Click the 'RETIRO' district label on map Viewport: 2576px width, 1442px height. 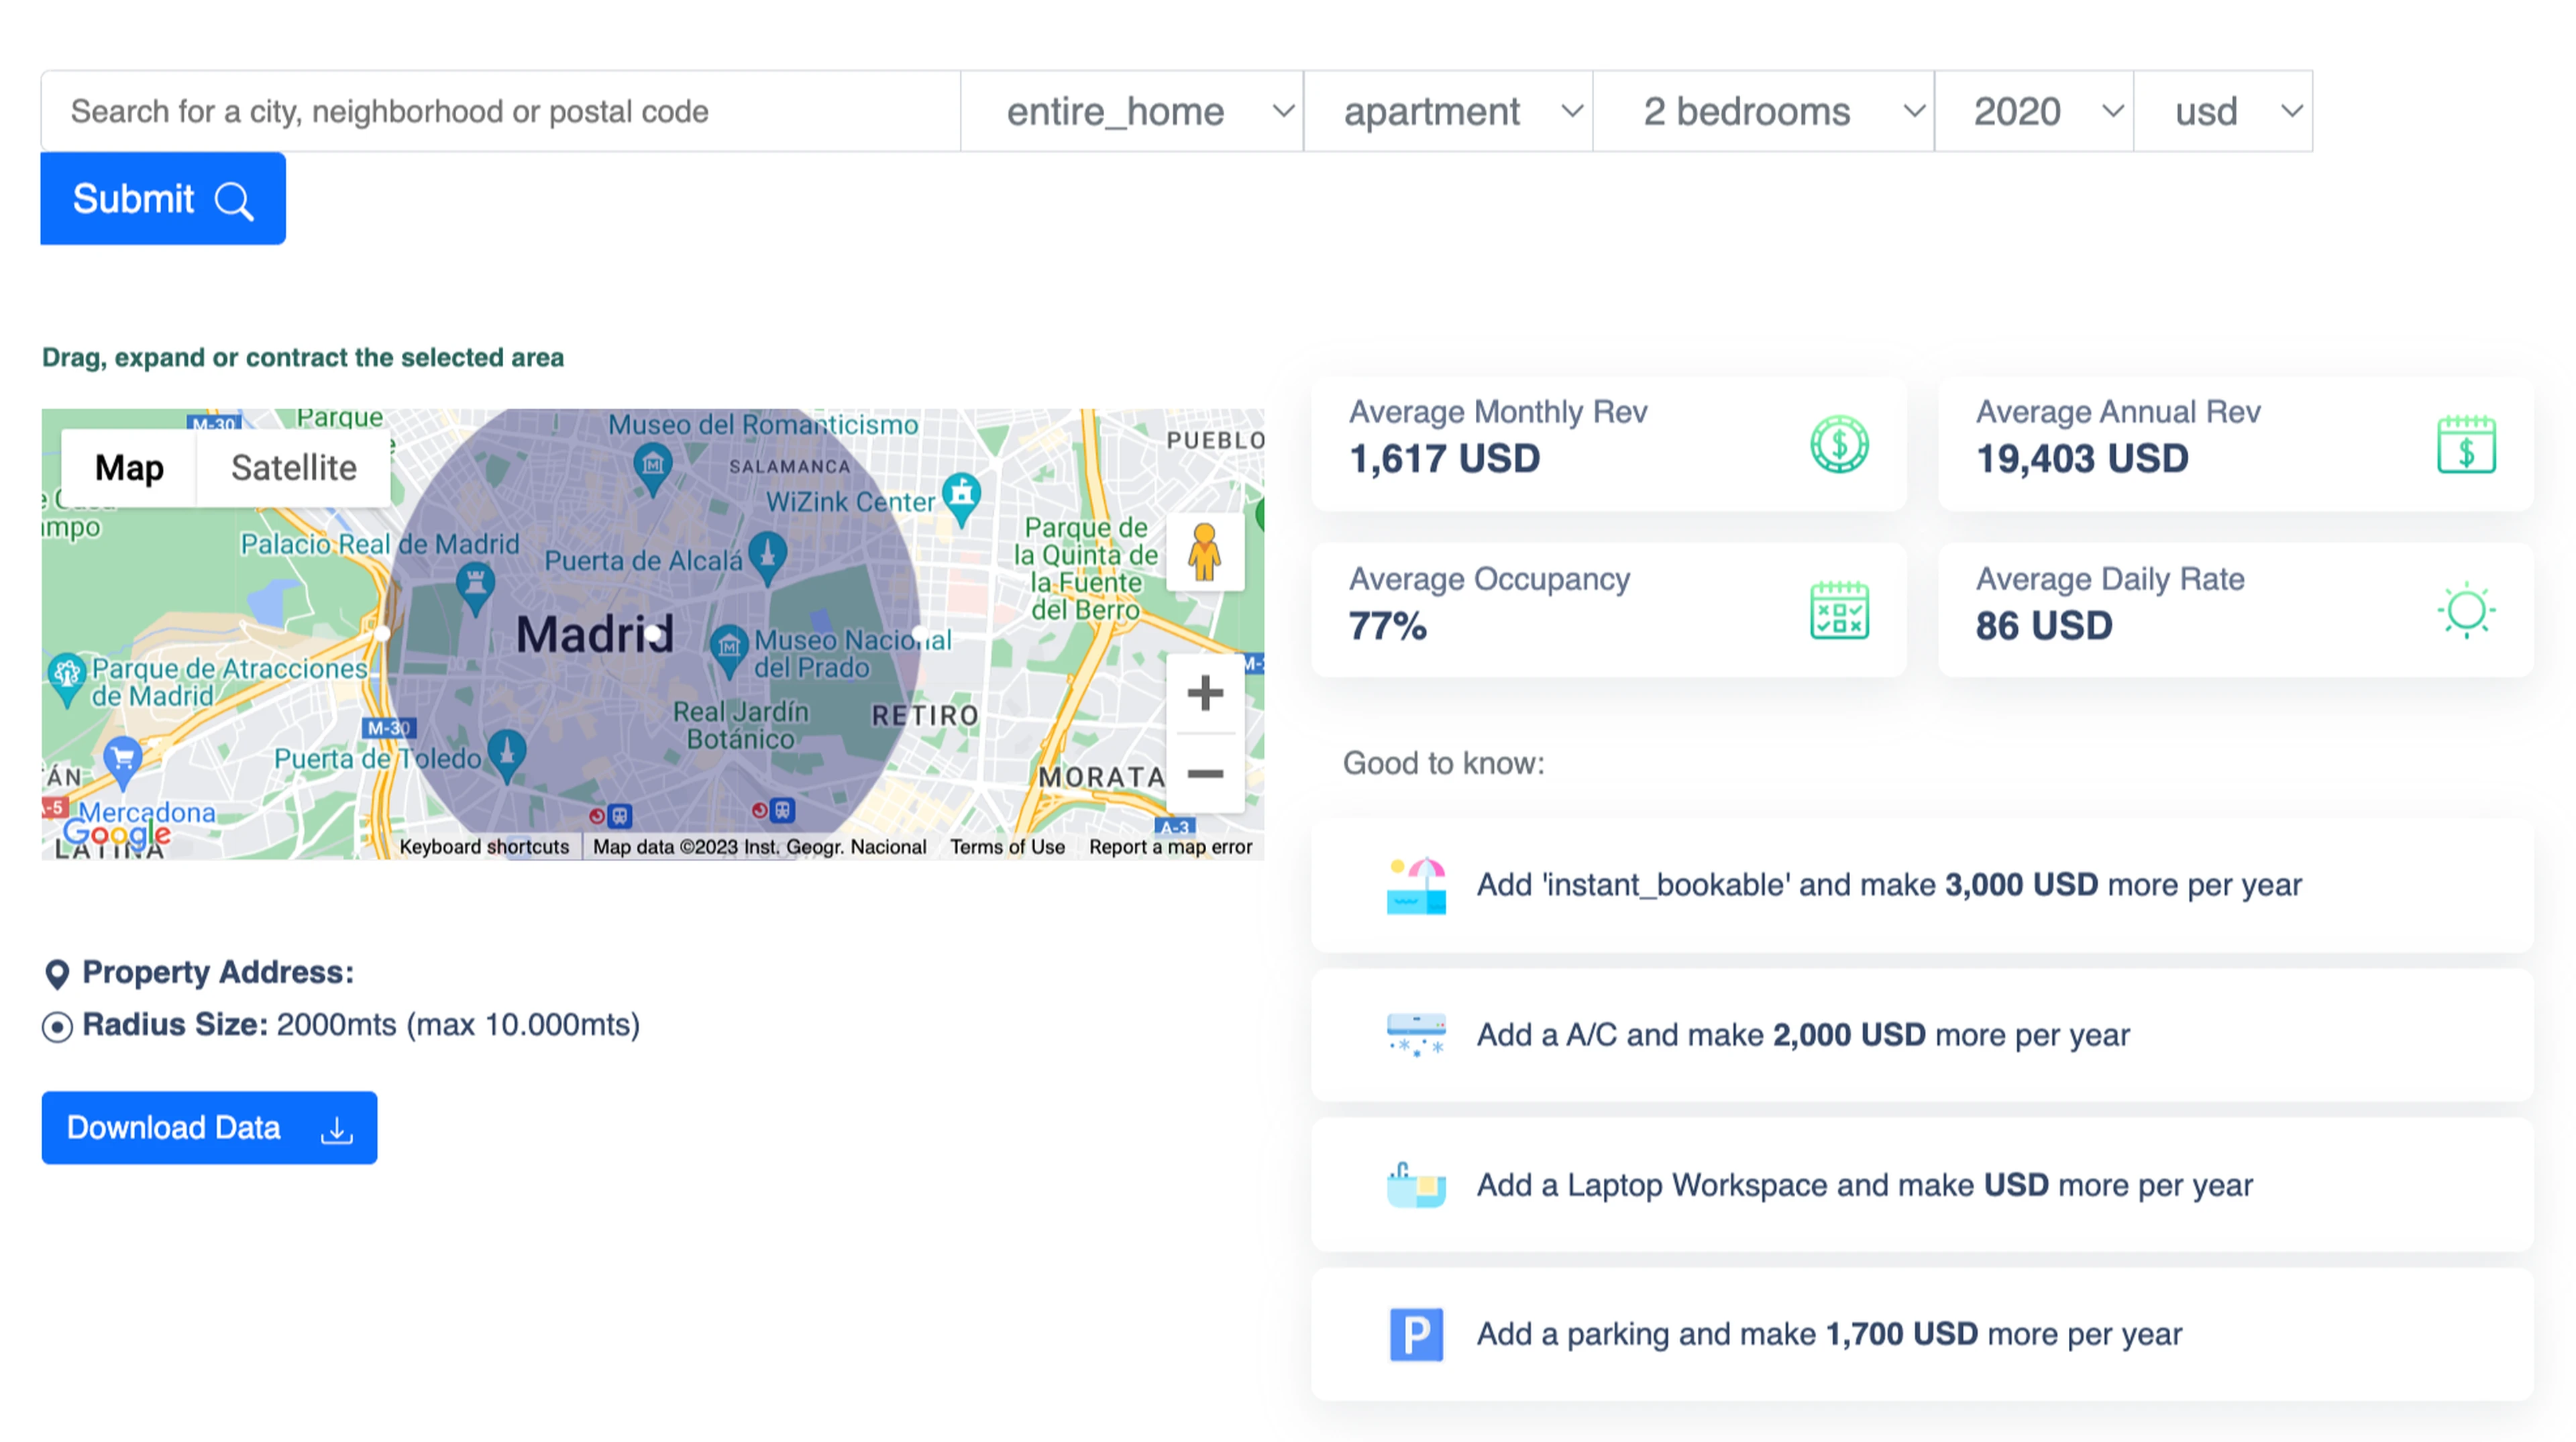click(x=925, y=716)
